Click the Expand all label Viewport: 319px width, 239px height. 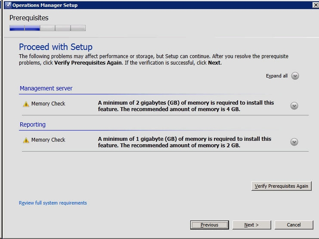(277, 76)
